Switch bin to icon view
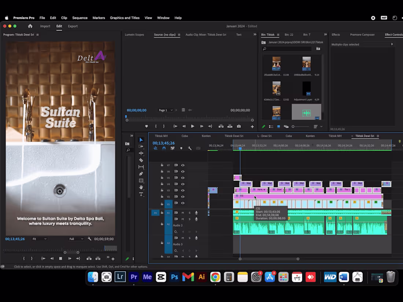Image resolution: width=403 pixels, height=302 pixels. click(x=278, y=127)
